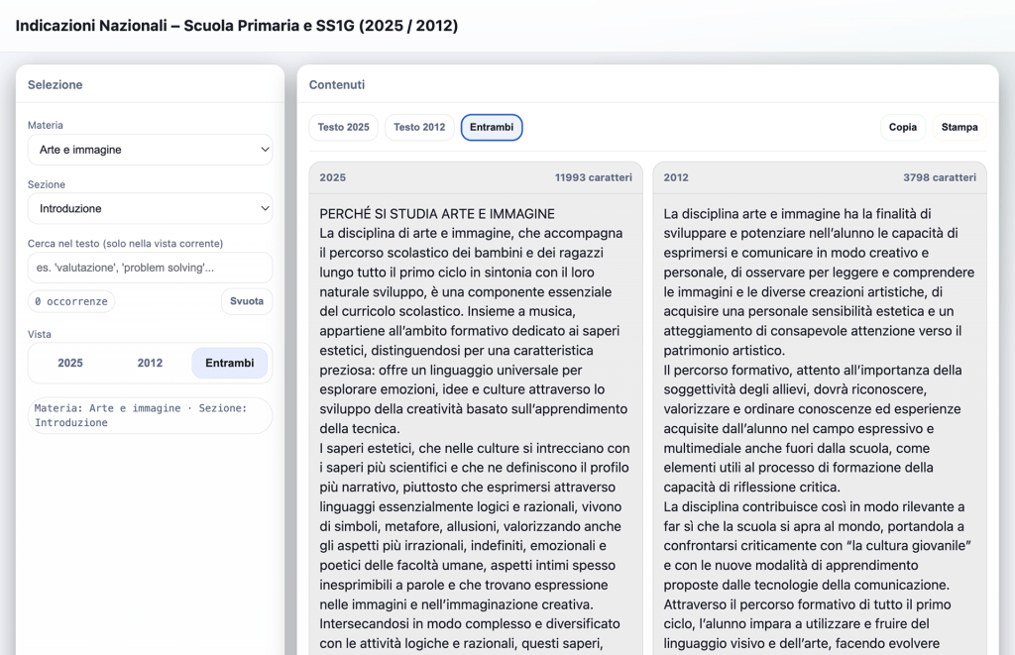The image size is (1015, 655).
Task: Click the 'PERCHÉ SI STUDIA ARTE E IMMAGINE' heading
Action: [x=437, y=214]
